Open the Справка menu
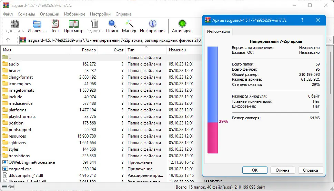 point(123,14)
